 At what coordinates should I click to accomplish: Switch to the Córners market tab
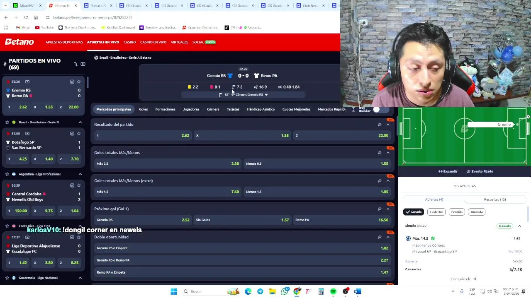point(213,109)
